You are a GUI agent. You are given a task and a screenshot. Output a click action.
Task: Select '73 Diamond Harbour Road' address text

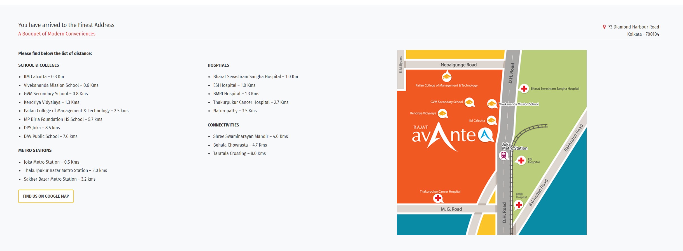633,27
